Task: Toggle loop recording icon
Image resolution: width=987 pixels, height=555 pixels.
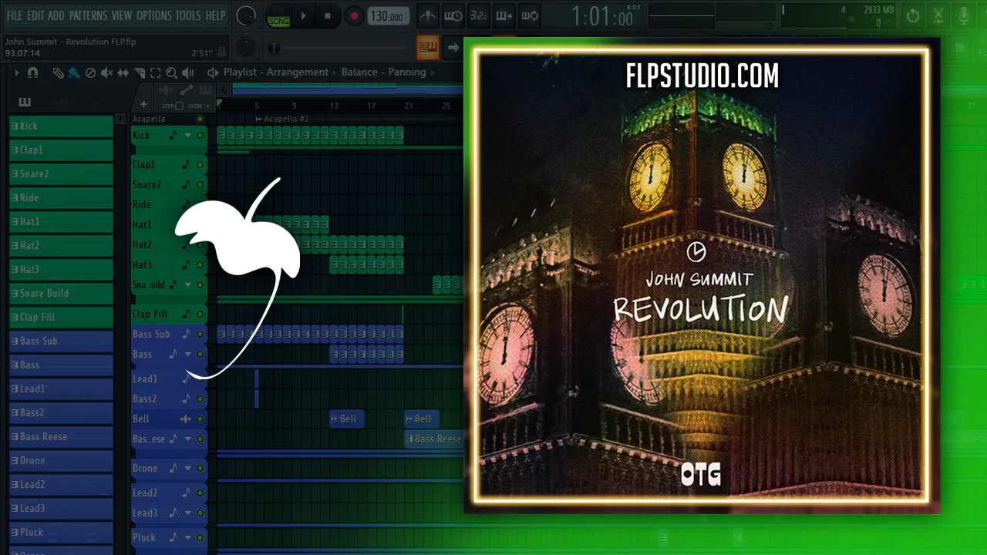Action: [x=529, y=15]
